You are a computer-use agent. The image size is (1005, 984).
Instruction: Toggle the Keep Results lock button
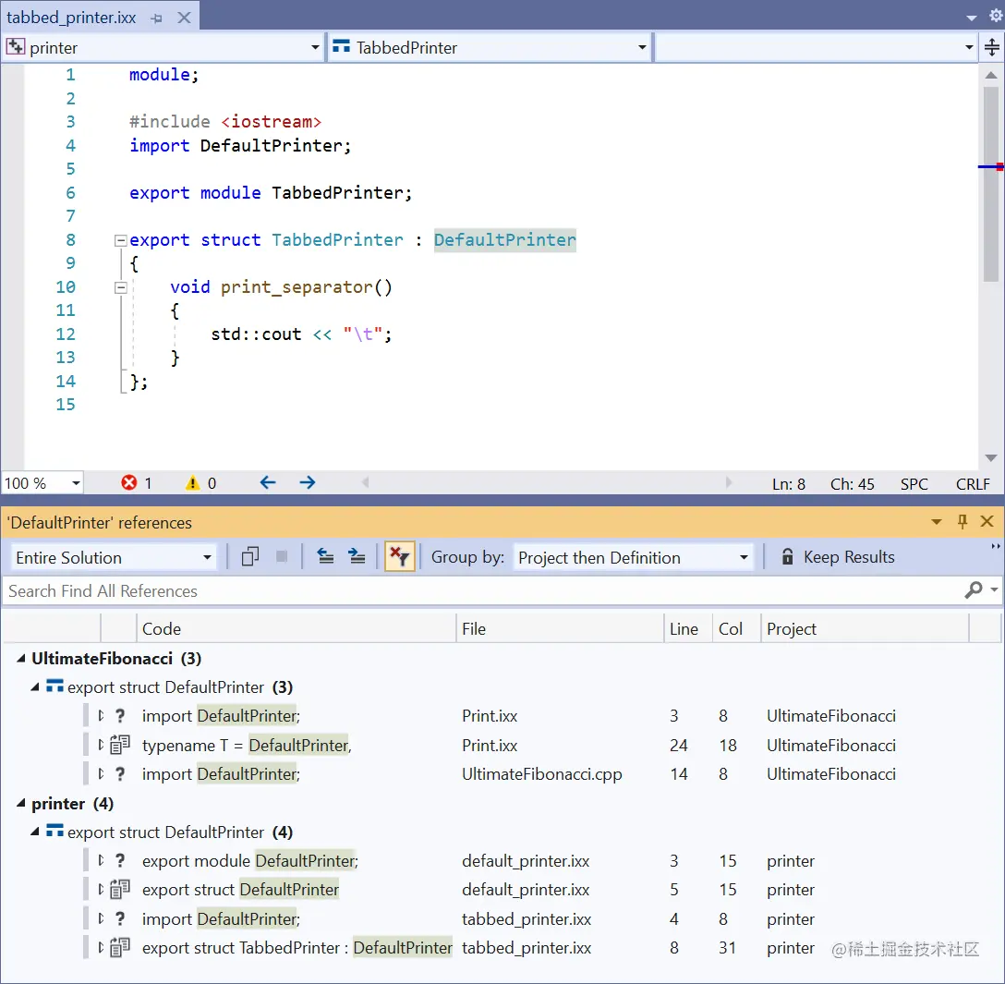point(838,557)
